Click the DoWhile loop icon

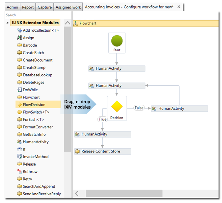(19, 90)
